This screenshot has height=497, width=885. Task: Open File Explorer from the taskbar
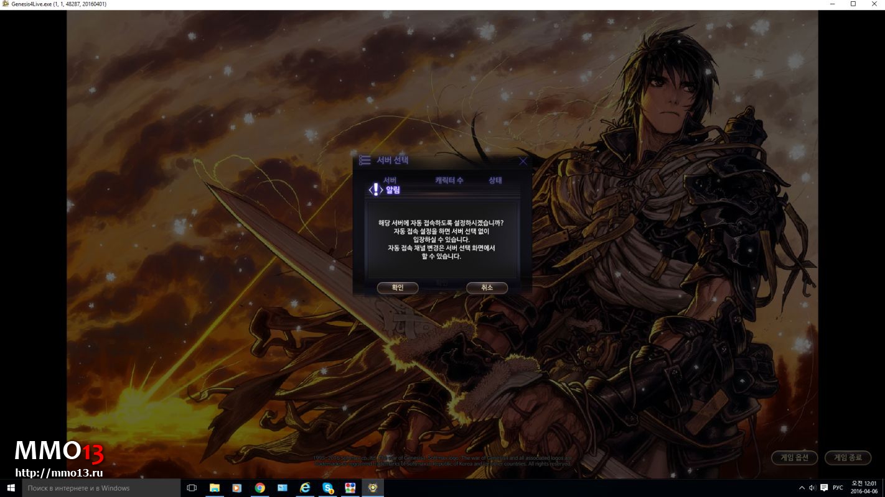[214, 488]
